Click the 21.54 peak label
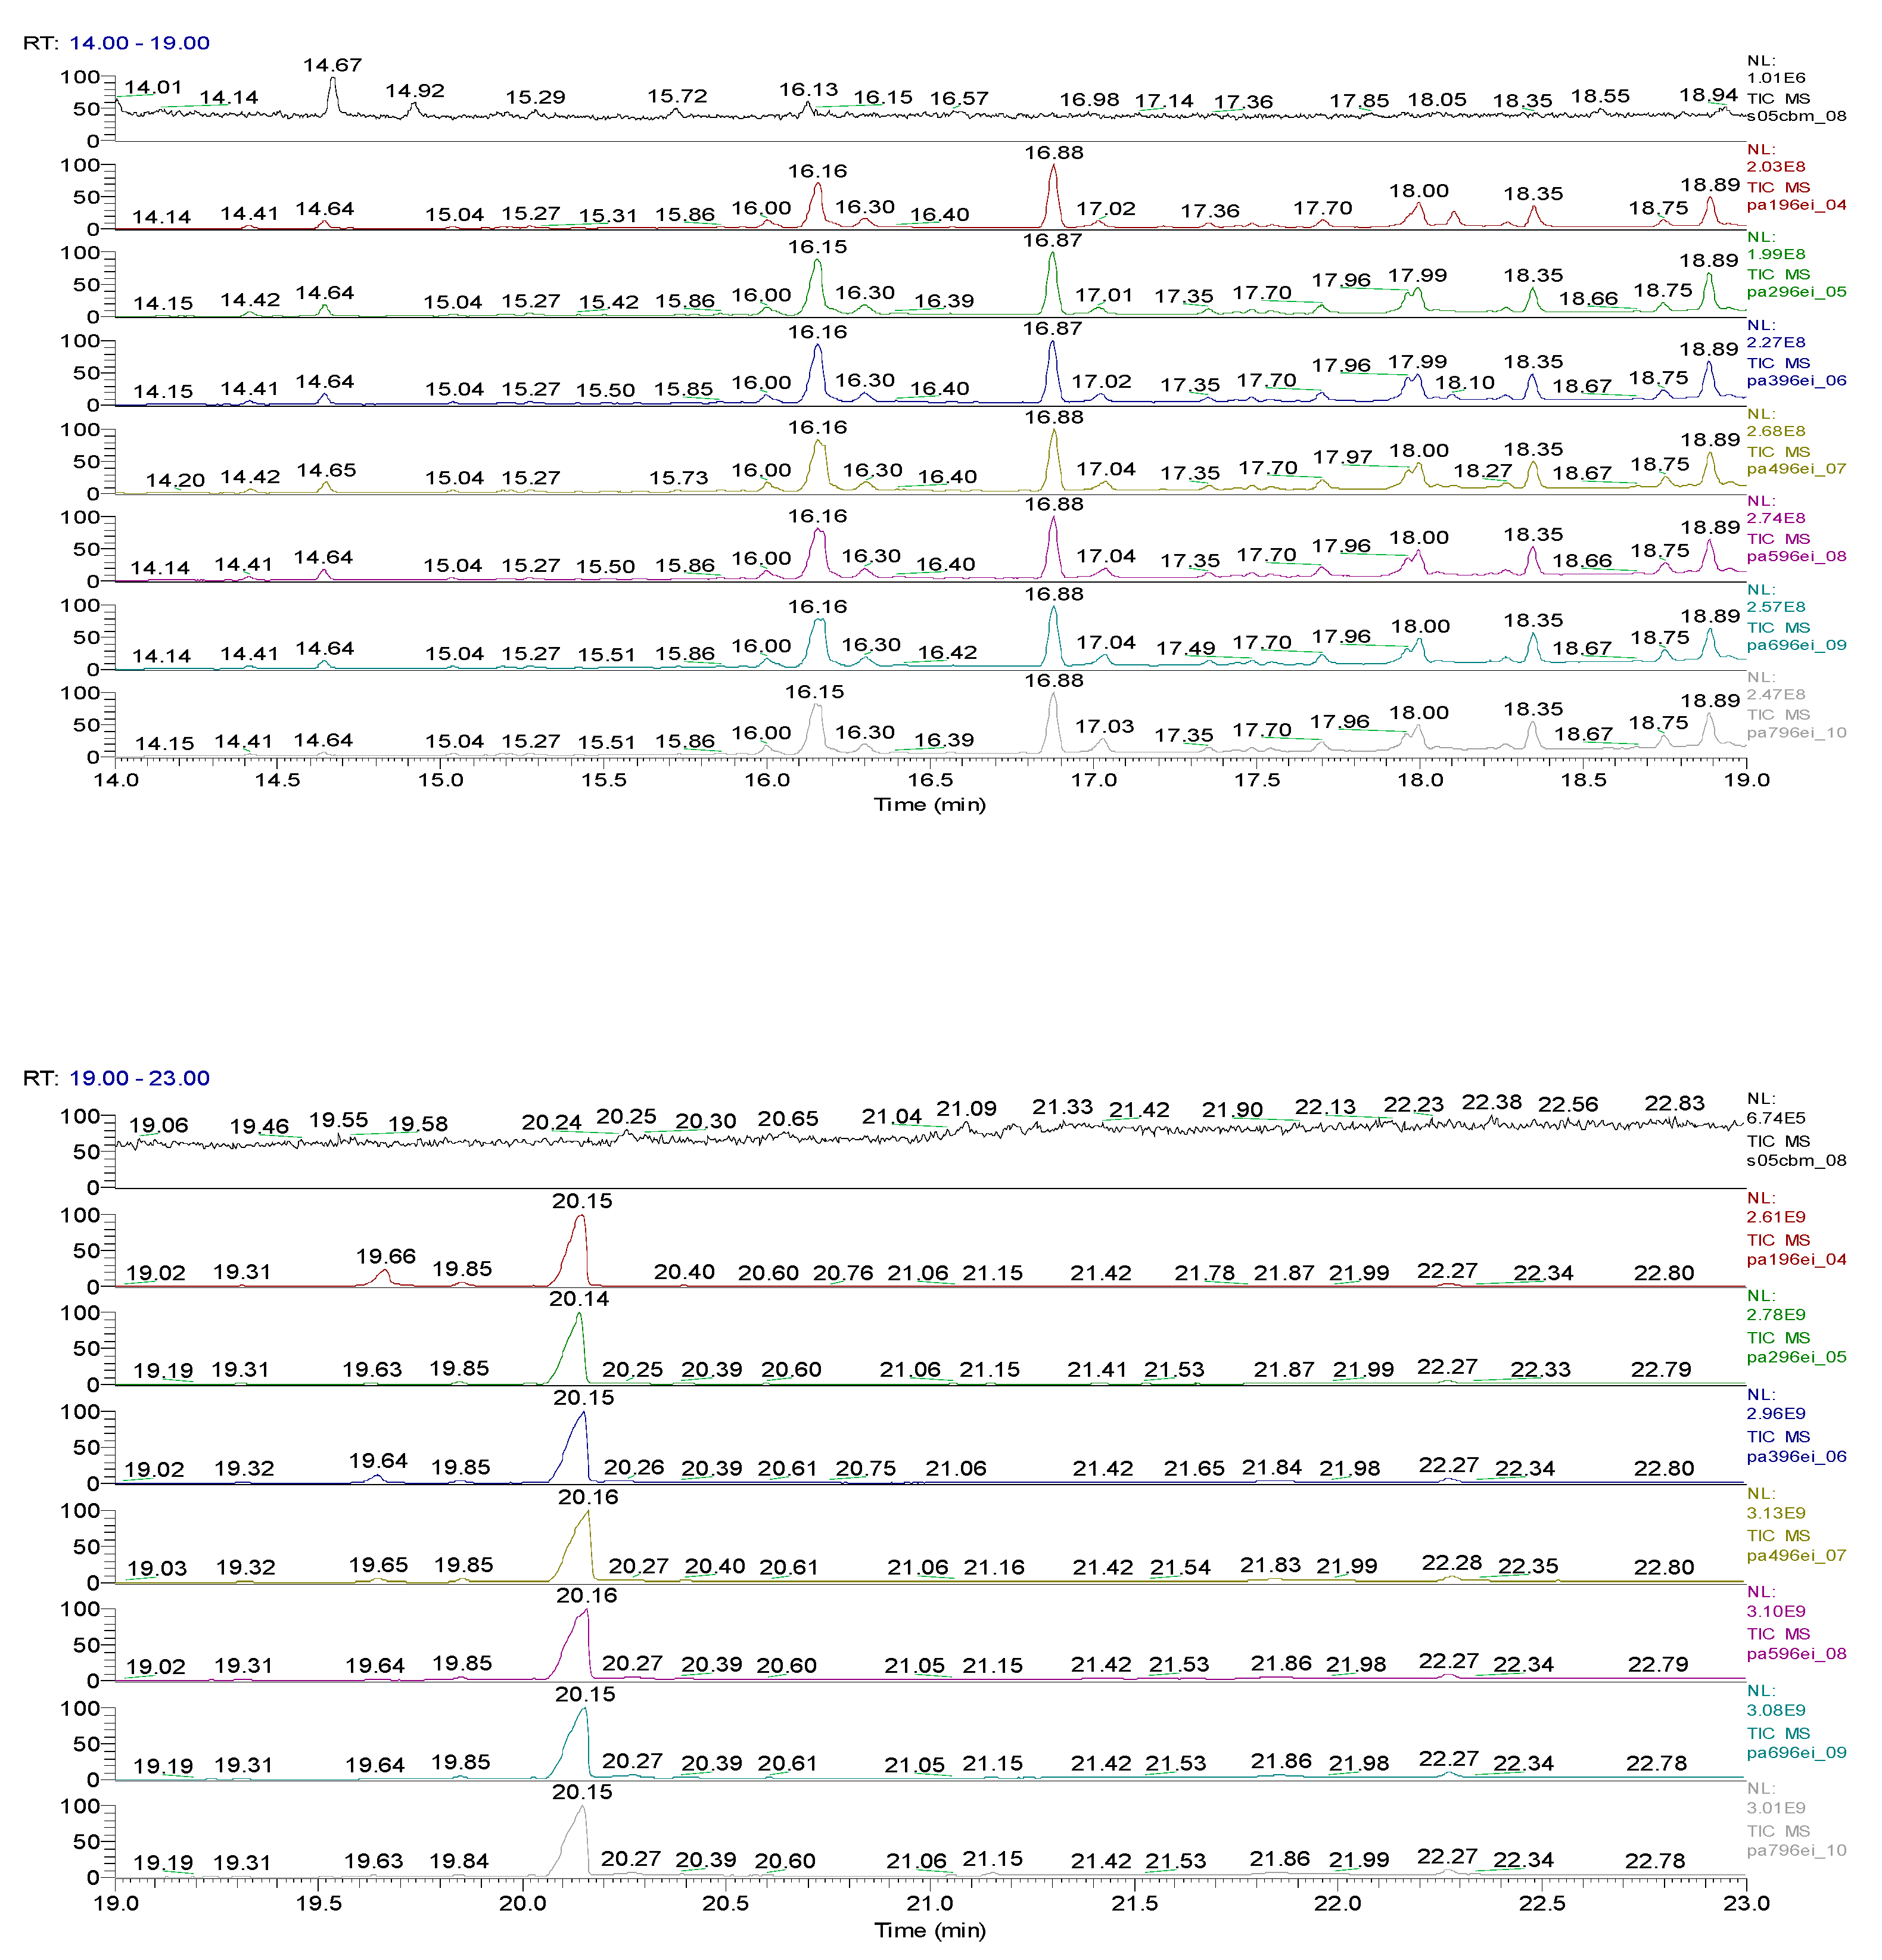1882x1960 pixels. [1180, 1568]
